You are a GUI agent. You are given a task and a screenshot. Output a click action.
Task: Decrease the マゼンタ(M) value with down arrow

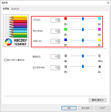coord(59,32)
